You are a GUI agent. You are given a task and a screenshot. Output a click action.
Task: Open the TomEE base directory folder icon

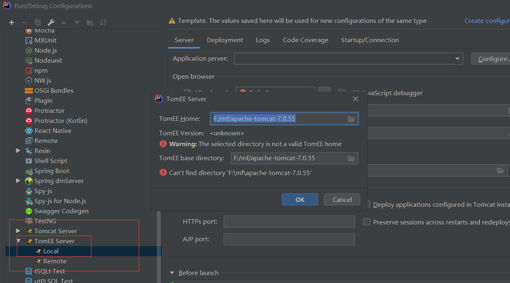click(x=351, y=158)
